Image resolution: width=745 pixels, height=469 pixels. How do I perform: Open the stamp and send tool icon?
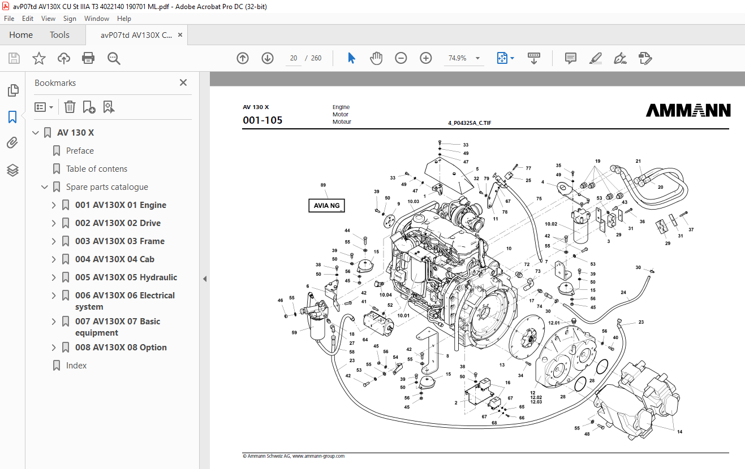(645, 58)
